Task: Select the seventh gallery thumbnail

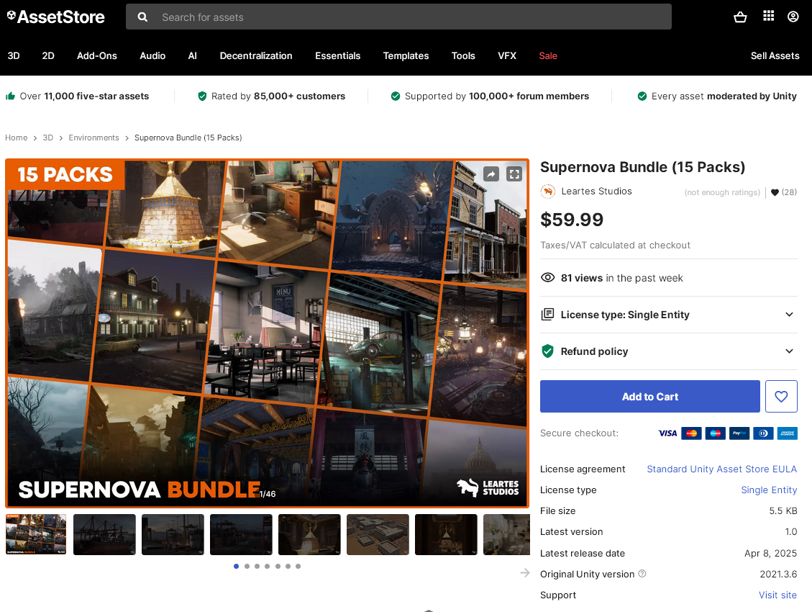Action: 447,534
